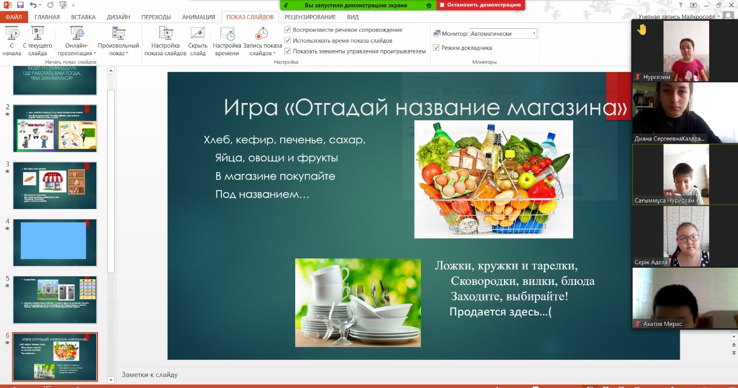Open the Онлайн-презентация online presentation option
The width and height of the screenshot is (738, 388).
77,41
